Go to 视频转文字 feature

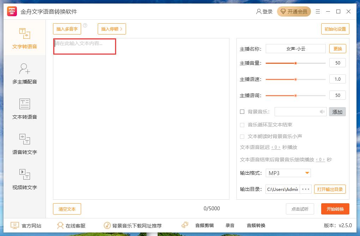point(25,180)
